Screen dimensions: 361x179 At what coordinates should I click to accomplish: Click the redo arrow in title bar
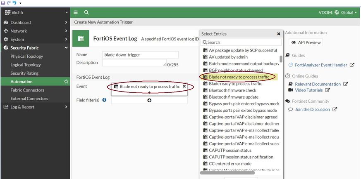(x=9, y=3)
